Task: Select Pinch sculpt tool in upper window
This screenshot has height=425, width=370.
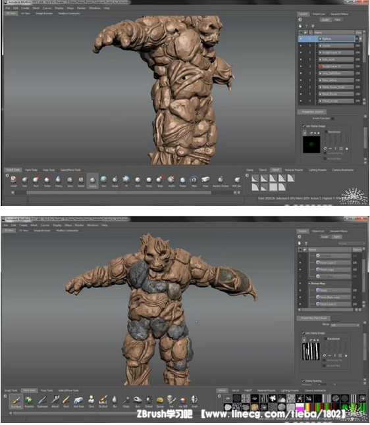Action: pyautogui.click(x=36, y=180)
